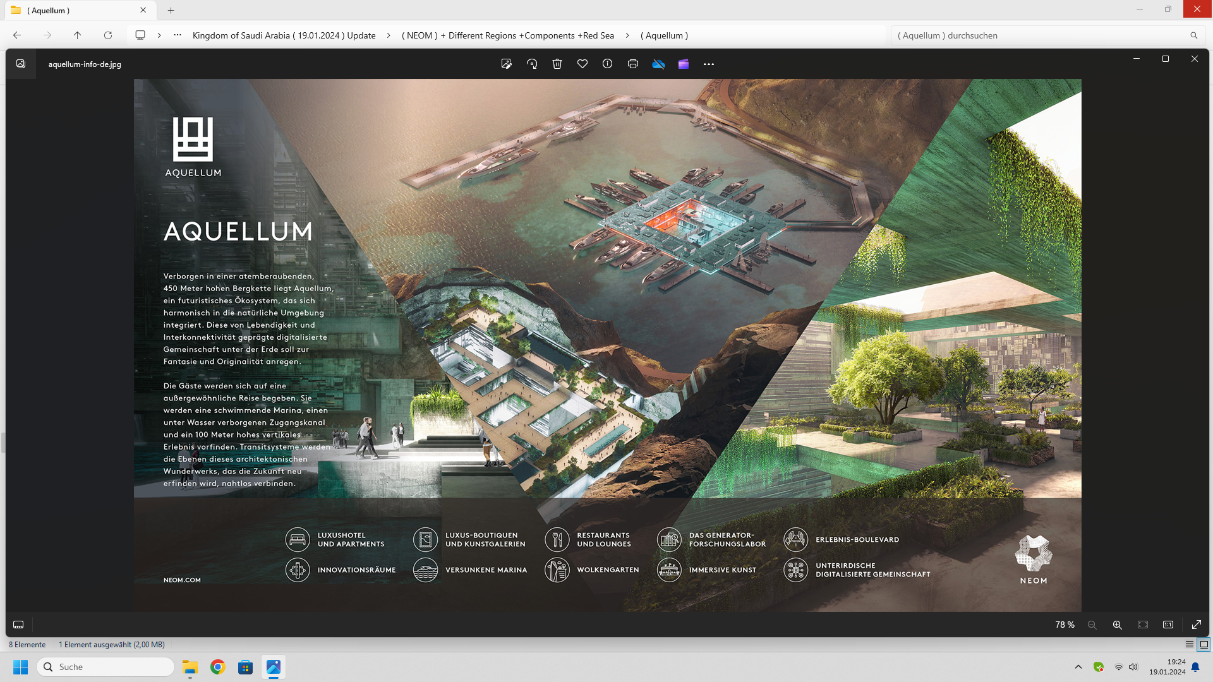Open the volume speaker tray icon

coord(1133,667)
